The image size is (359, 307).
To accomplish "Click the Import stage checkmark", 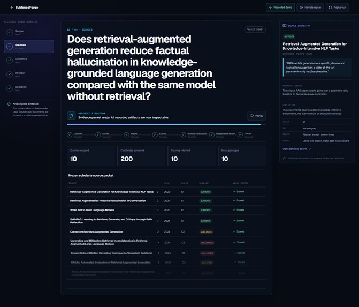I will pyautogui.click(x=126, y=135).
